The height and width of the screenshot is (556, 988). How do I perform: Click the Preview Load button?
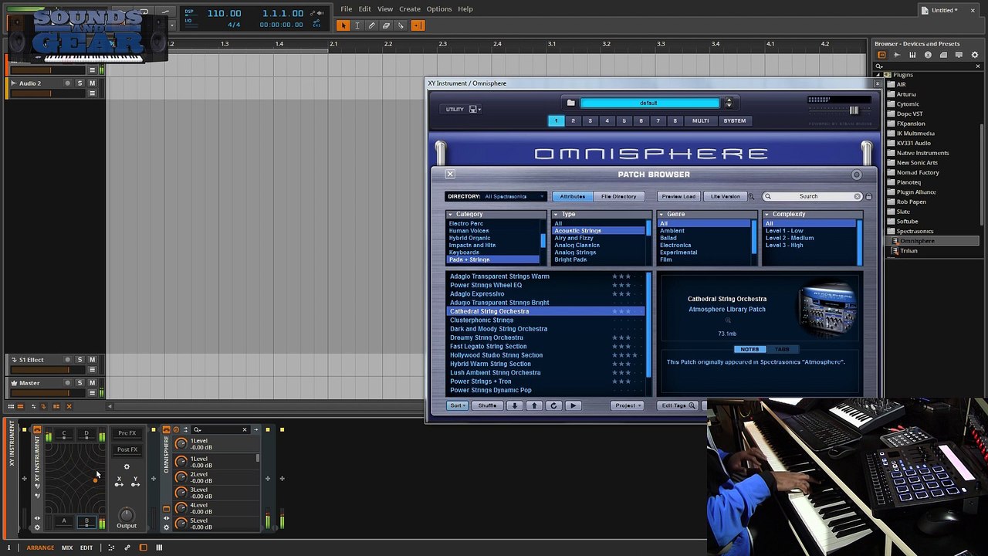[x=678, y=197]
